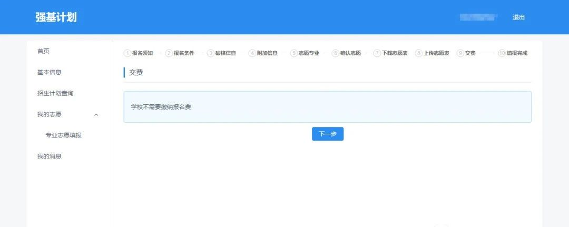
Task: Open 首页 in the sidebar
Action: 43,51
